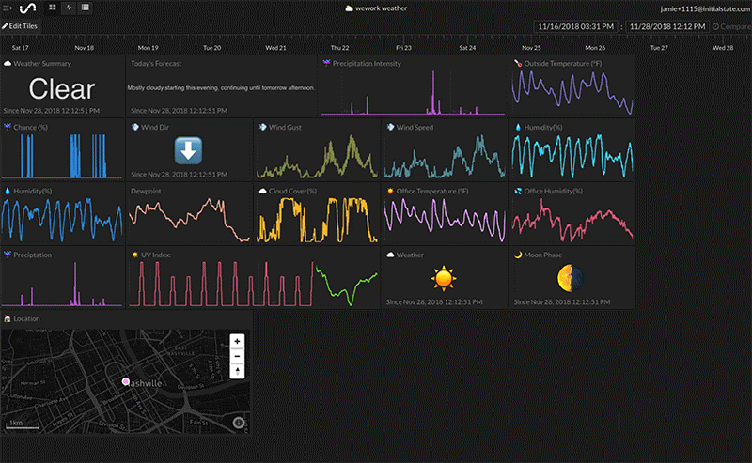Viewport: 752px width, 463px height.
Task: Zoom out on the Location map
Action: (237, 356)
